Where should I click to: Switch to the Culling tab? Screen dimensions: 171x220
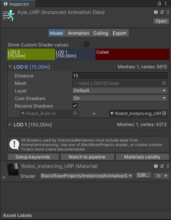[x=101, y=33]
